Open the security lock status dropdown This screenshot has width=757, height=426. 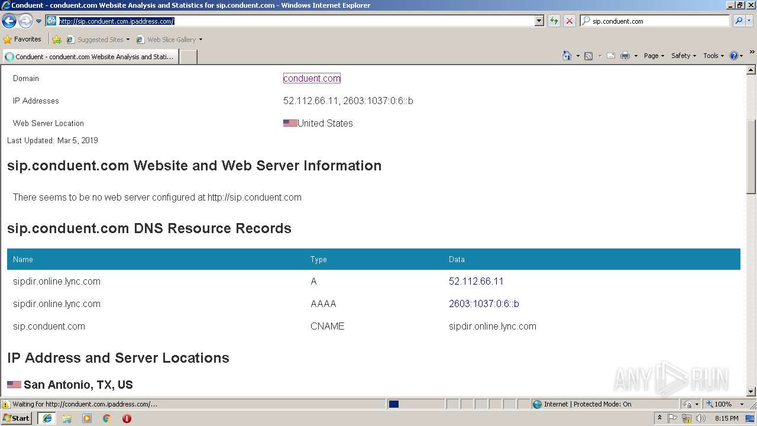pyautogui.click(x=691, y=404)
